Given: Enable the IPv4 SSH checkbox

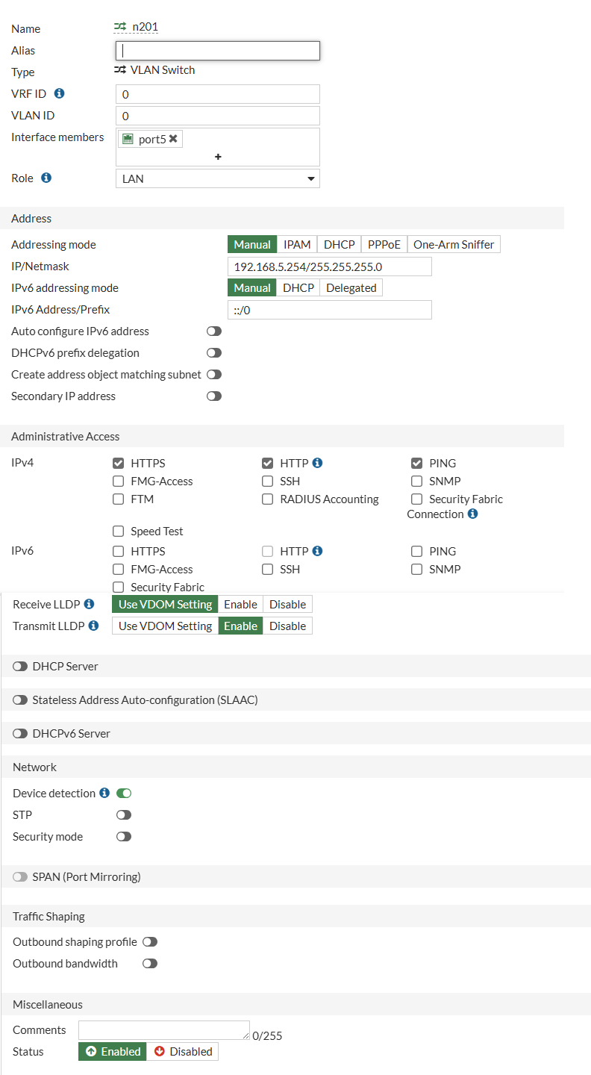Looking at the screenshot, I should (267, 482).
